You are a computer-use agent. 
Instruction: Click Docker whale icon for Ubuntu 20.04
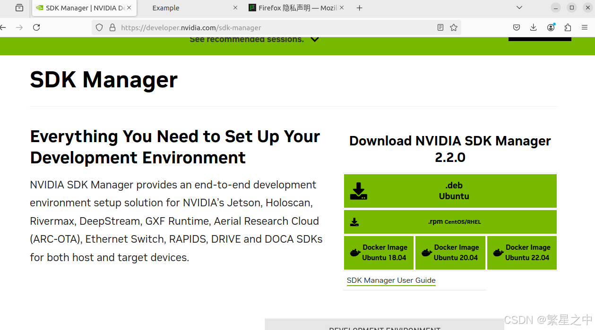(426, 253)
